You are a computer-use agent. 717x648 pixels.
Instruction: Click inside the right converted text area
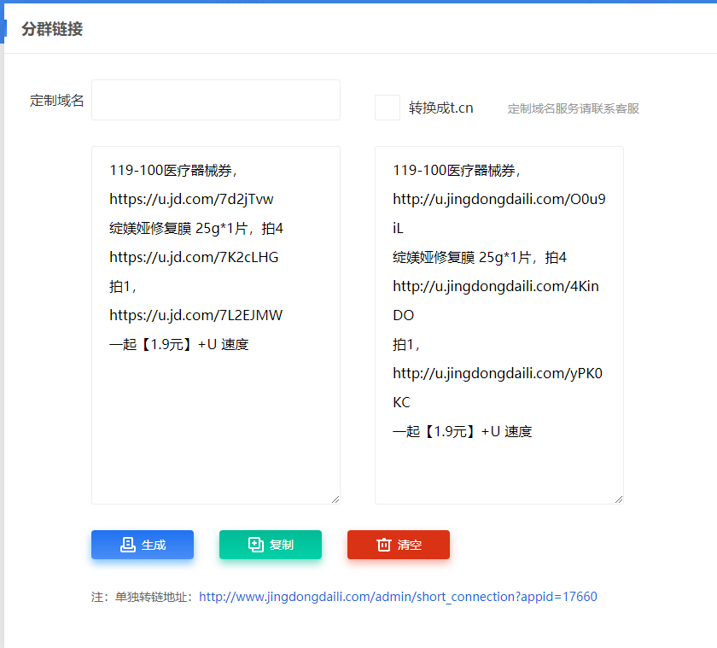[498, 325]
